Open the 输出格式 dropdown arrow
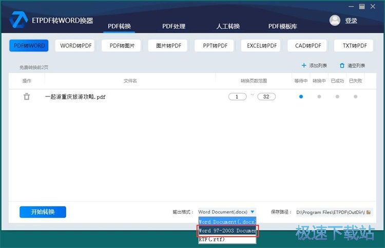This screenshot has height=248, width=385. (x=252, y=212)
